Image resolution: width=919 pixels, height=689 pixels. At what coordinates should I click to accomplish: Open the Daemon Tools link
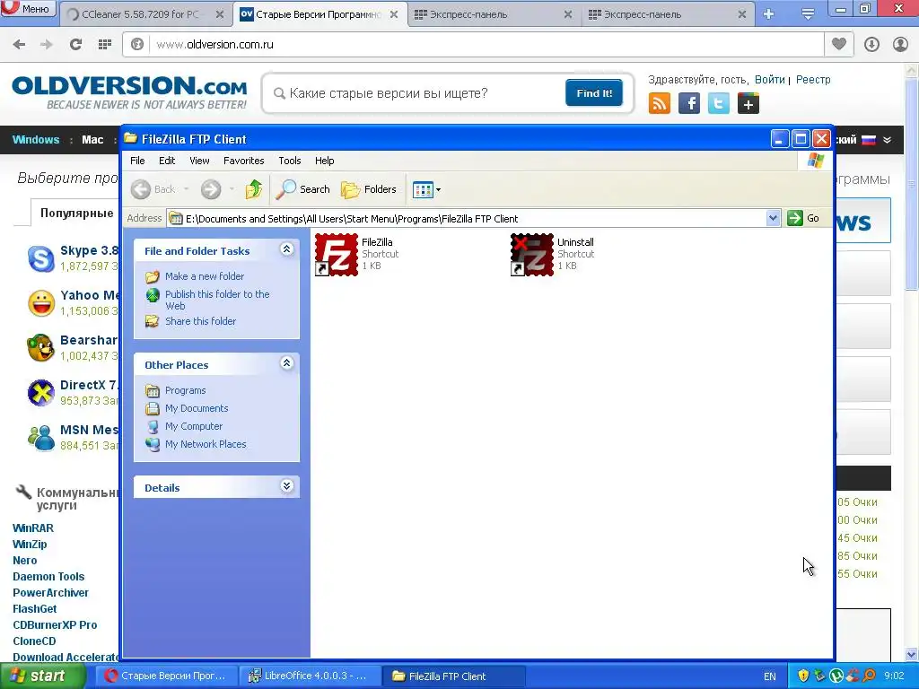pyautogui.click(x=48, y=577)
